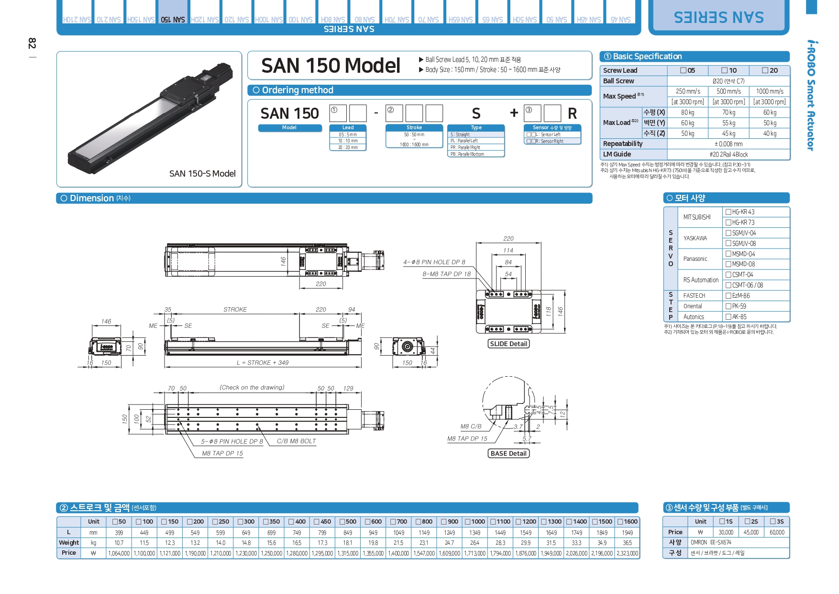Click the price '1,064,000' cell
The height and width of the screenshot is (594, 839).
coord(119,553)
